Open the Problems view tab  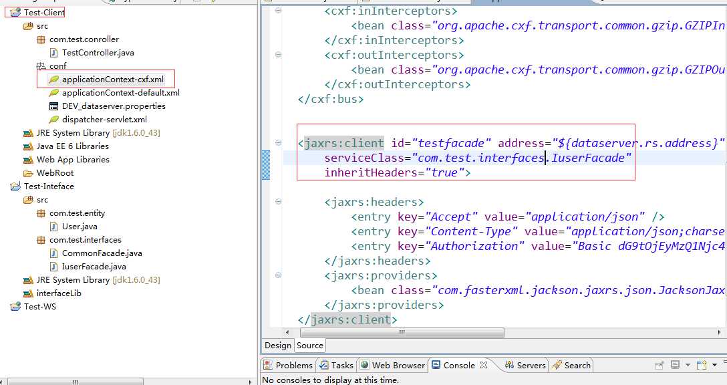[x=288, y=366]
